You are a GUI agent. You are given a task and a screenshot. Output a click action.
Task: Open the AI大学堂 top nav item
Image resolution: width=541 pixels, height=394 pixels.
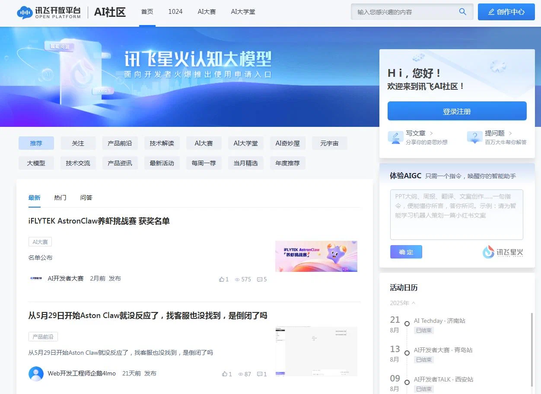pos(243,12)
